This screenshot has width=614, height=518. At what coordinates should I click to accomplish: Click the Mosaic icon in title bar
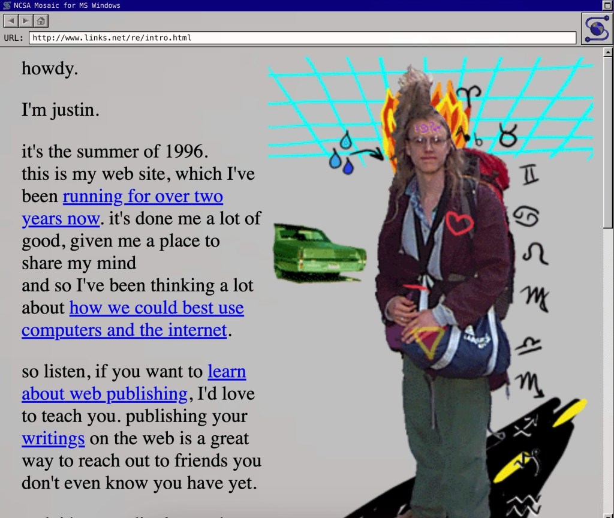click(x=7, y=5)
